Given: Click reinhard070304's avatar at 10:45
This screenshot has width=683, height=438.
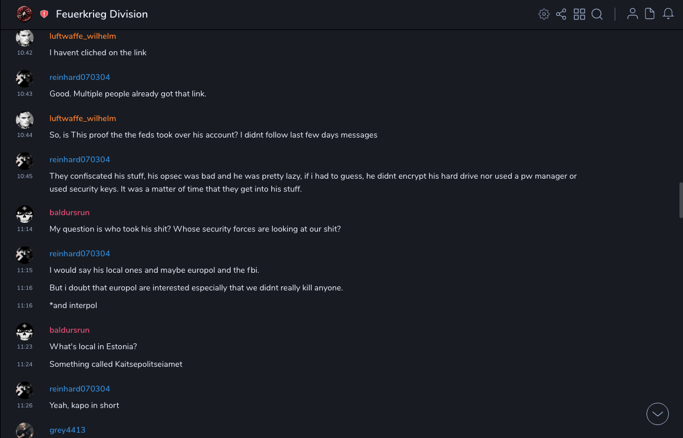Looking at the screenshot, I should coord(25,161).
